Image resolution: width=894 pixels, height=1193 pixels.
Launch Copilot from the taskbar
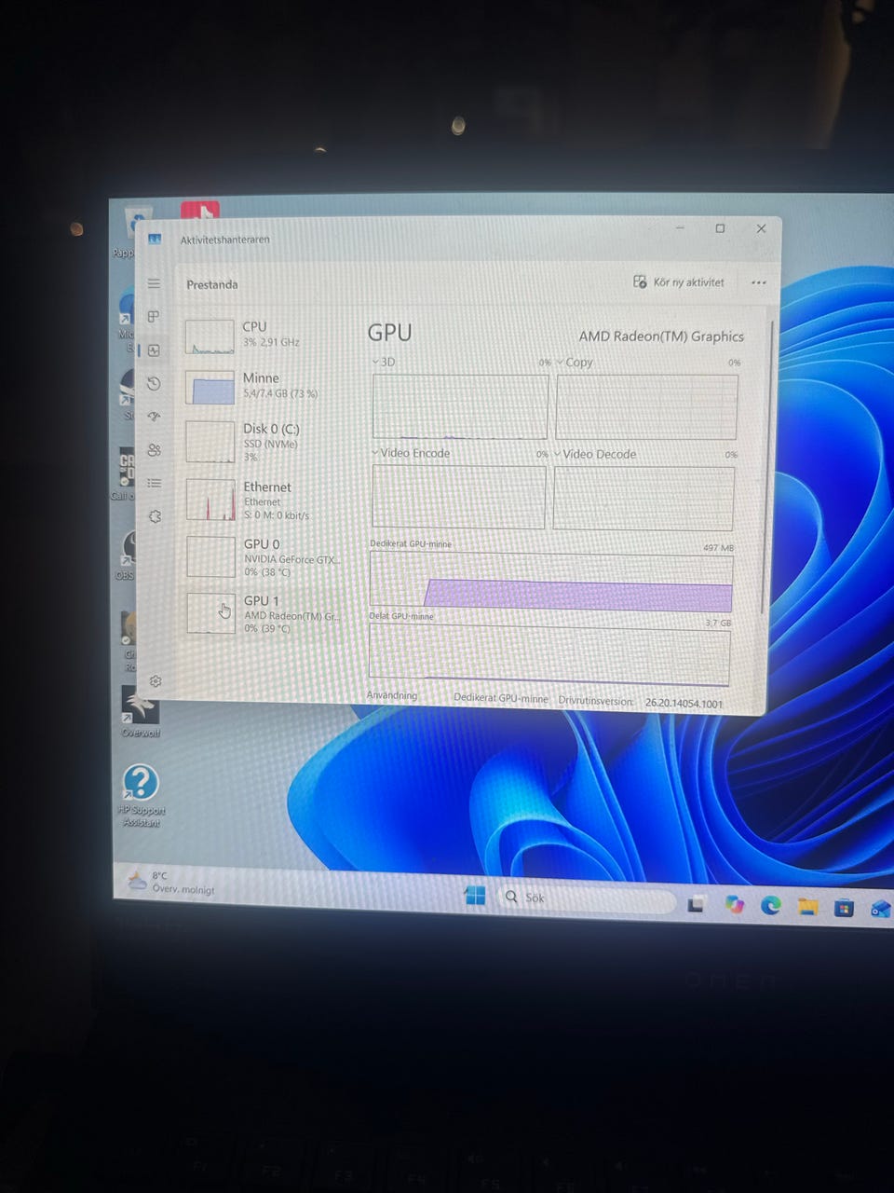tap(734, 904)
